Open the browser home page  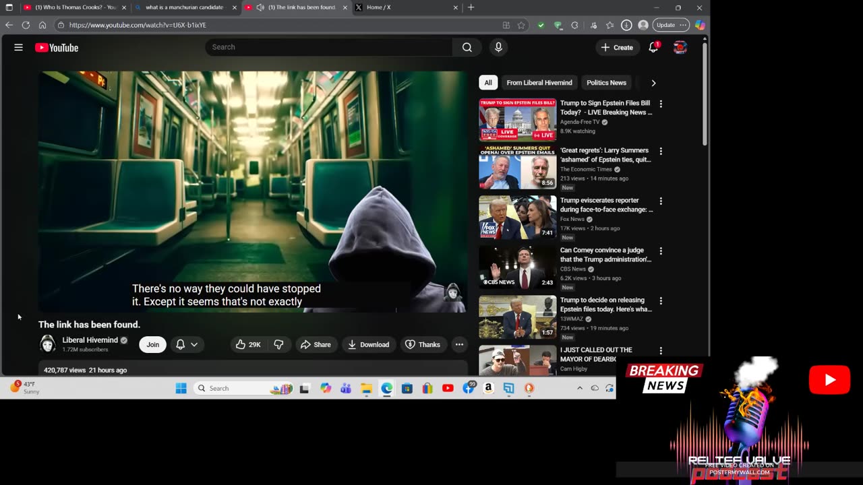point(42,25)
